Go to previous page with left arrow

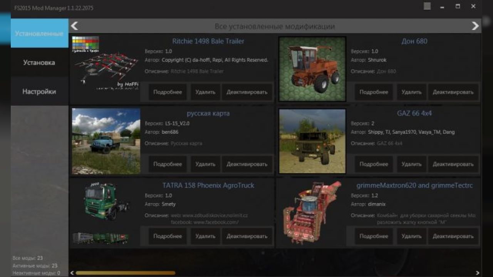pyautogui.click(x=74, y=26)
